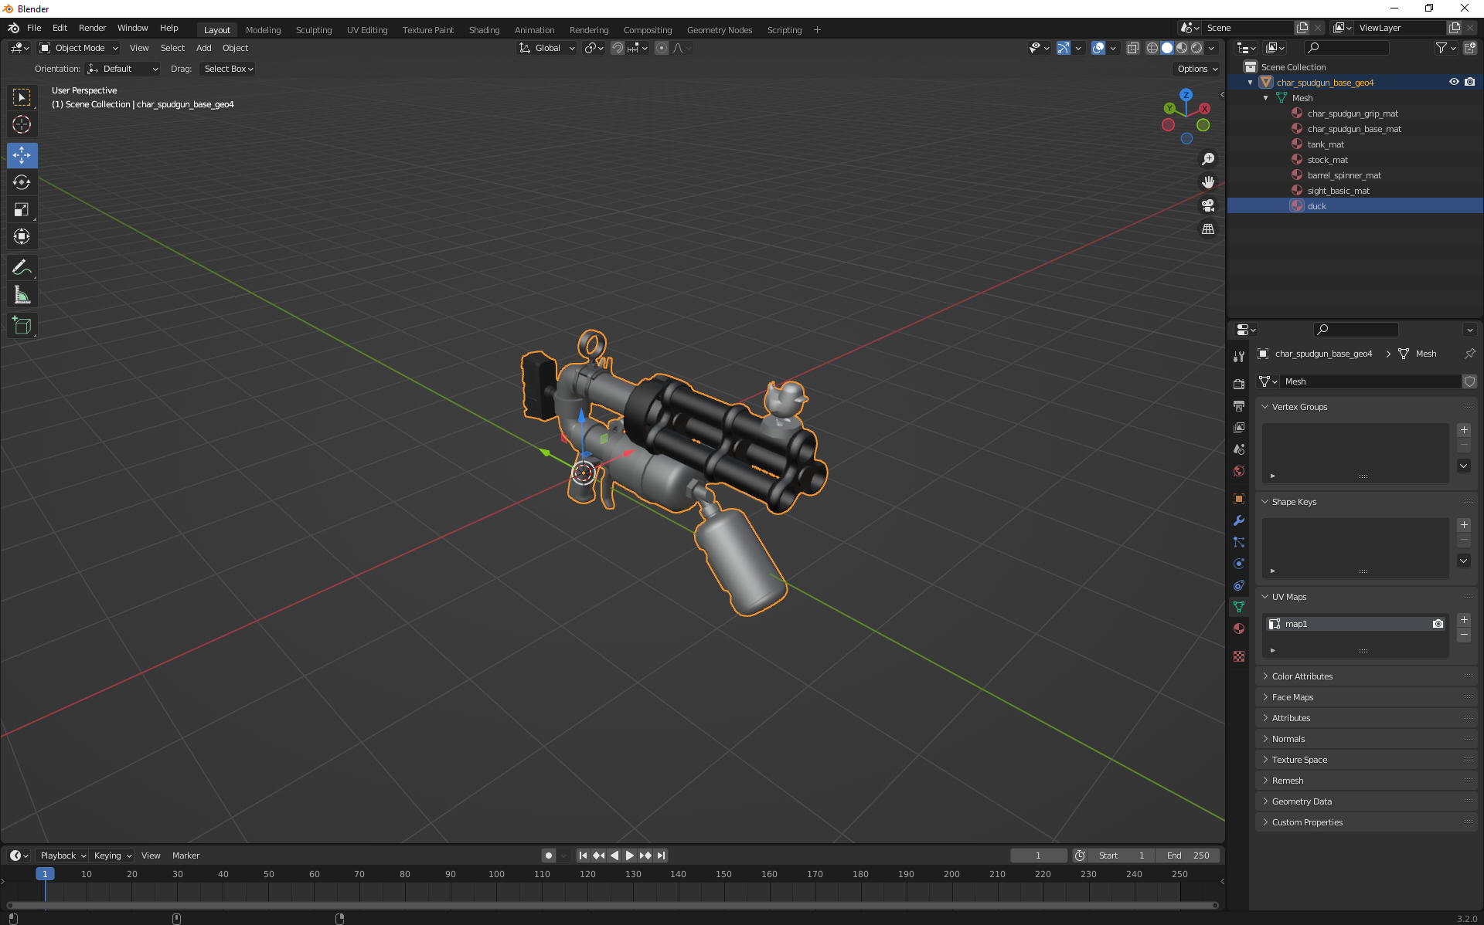1484x925 pixels.
Task: Toggle camera view icon
Action: click(x=1208, y=205)
